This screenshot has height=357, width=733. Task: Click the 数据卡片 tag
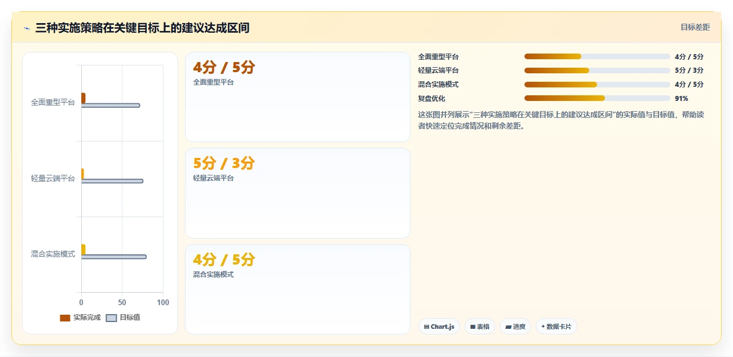(557, 327)
